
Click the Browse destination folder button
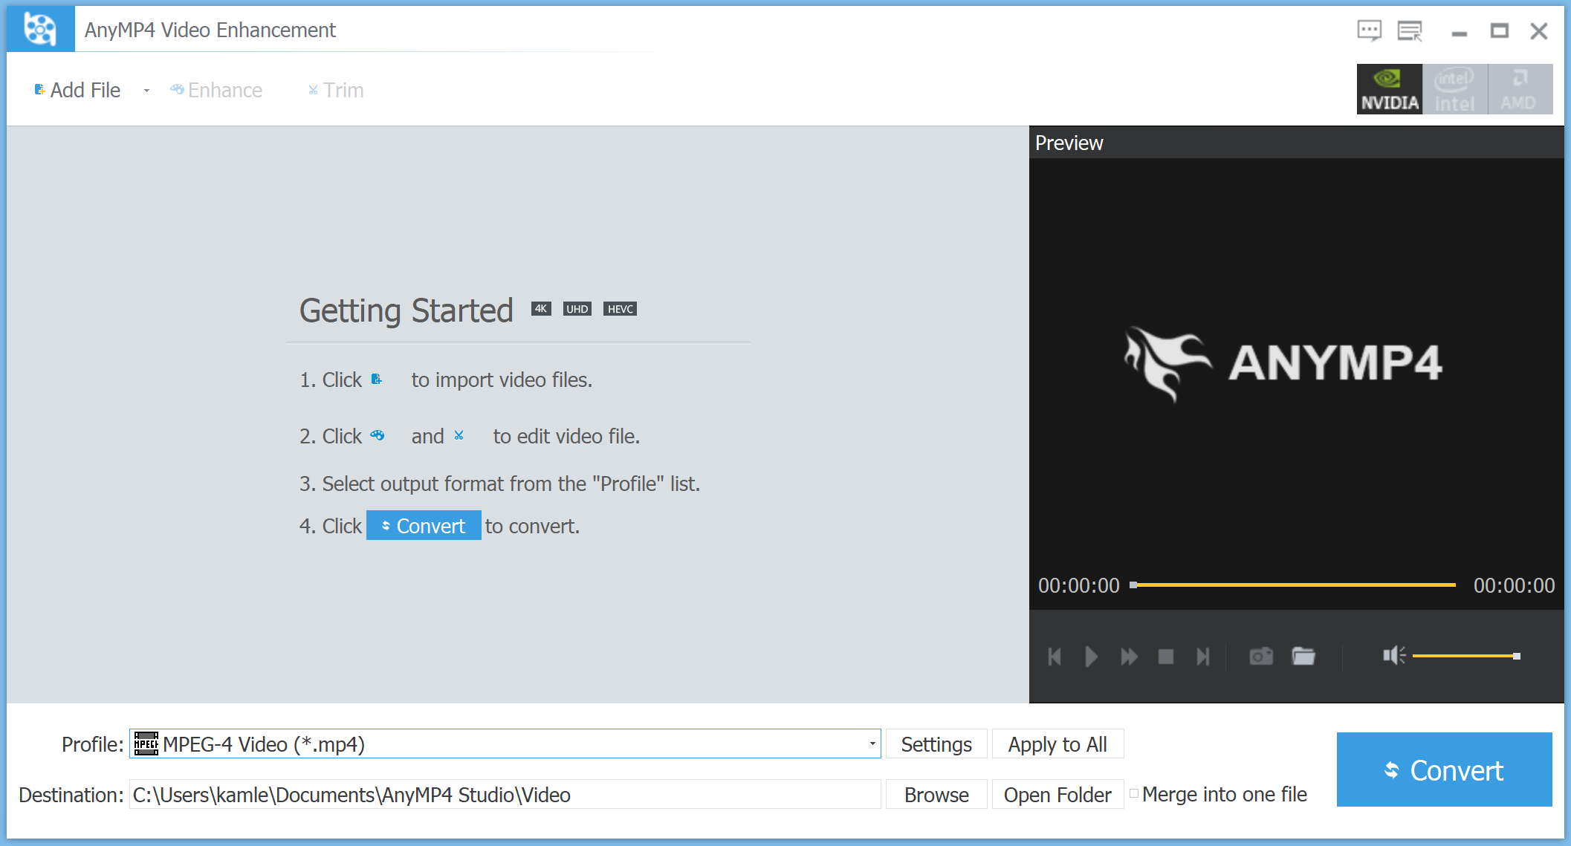pyautogui.click(x=936, y=794)
